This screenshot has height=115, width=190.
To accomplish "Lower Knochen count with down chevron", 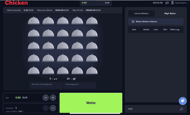I will 46,108.
